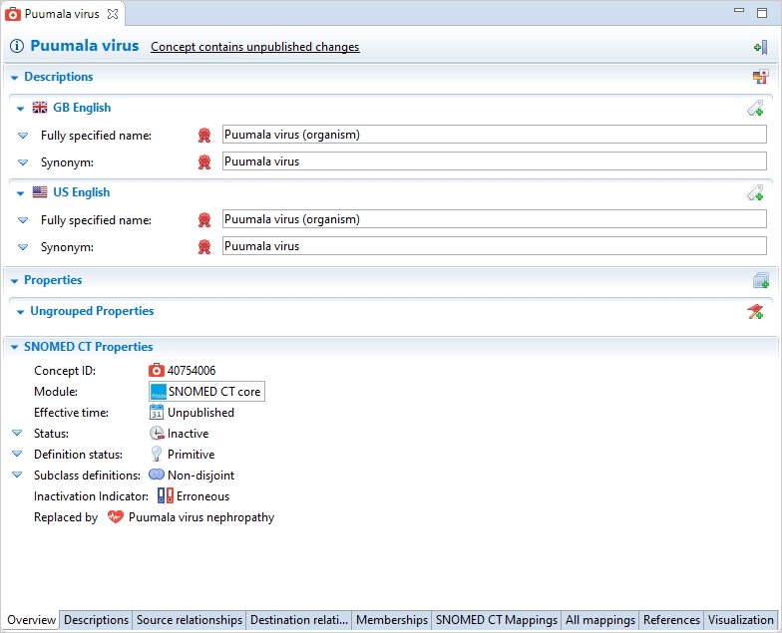The height and width of the screenshot is (633, 782).
Task: Click the add description icon in Descriptions header
Action: [760, 77]
